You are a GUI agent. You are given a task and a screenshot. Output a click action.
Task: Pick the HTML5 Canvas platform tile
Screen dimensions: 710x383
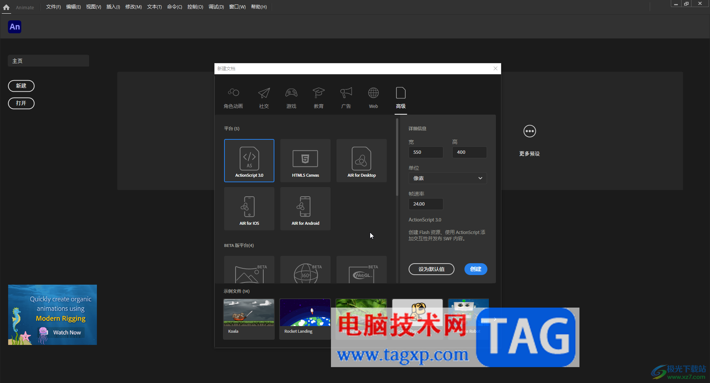(305, 160)
